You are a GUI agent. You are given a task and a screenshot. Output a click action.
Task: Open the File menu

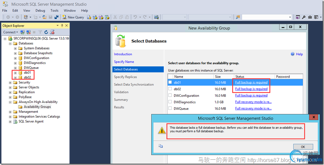(x=5, y=11)
